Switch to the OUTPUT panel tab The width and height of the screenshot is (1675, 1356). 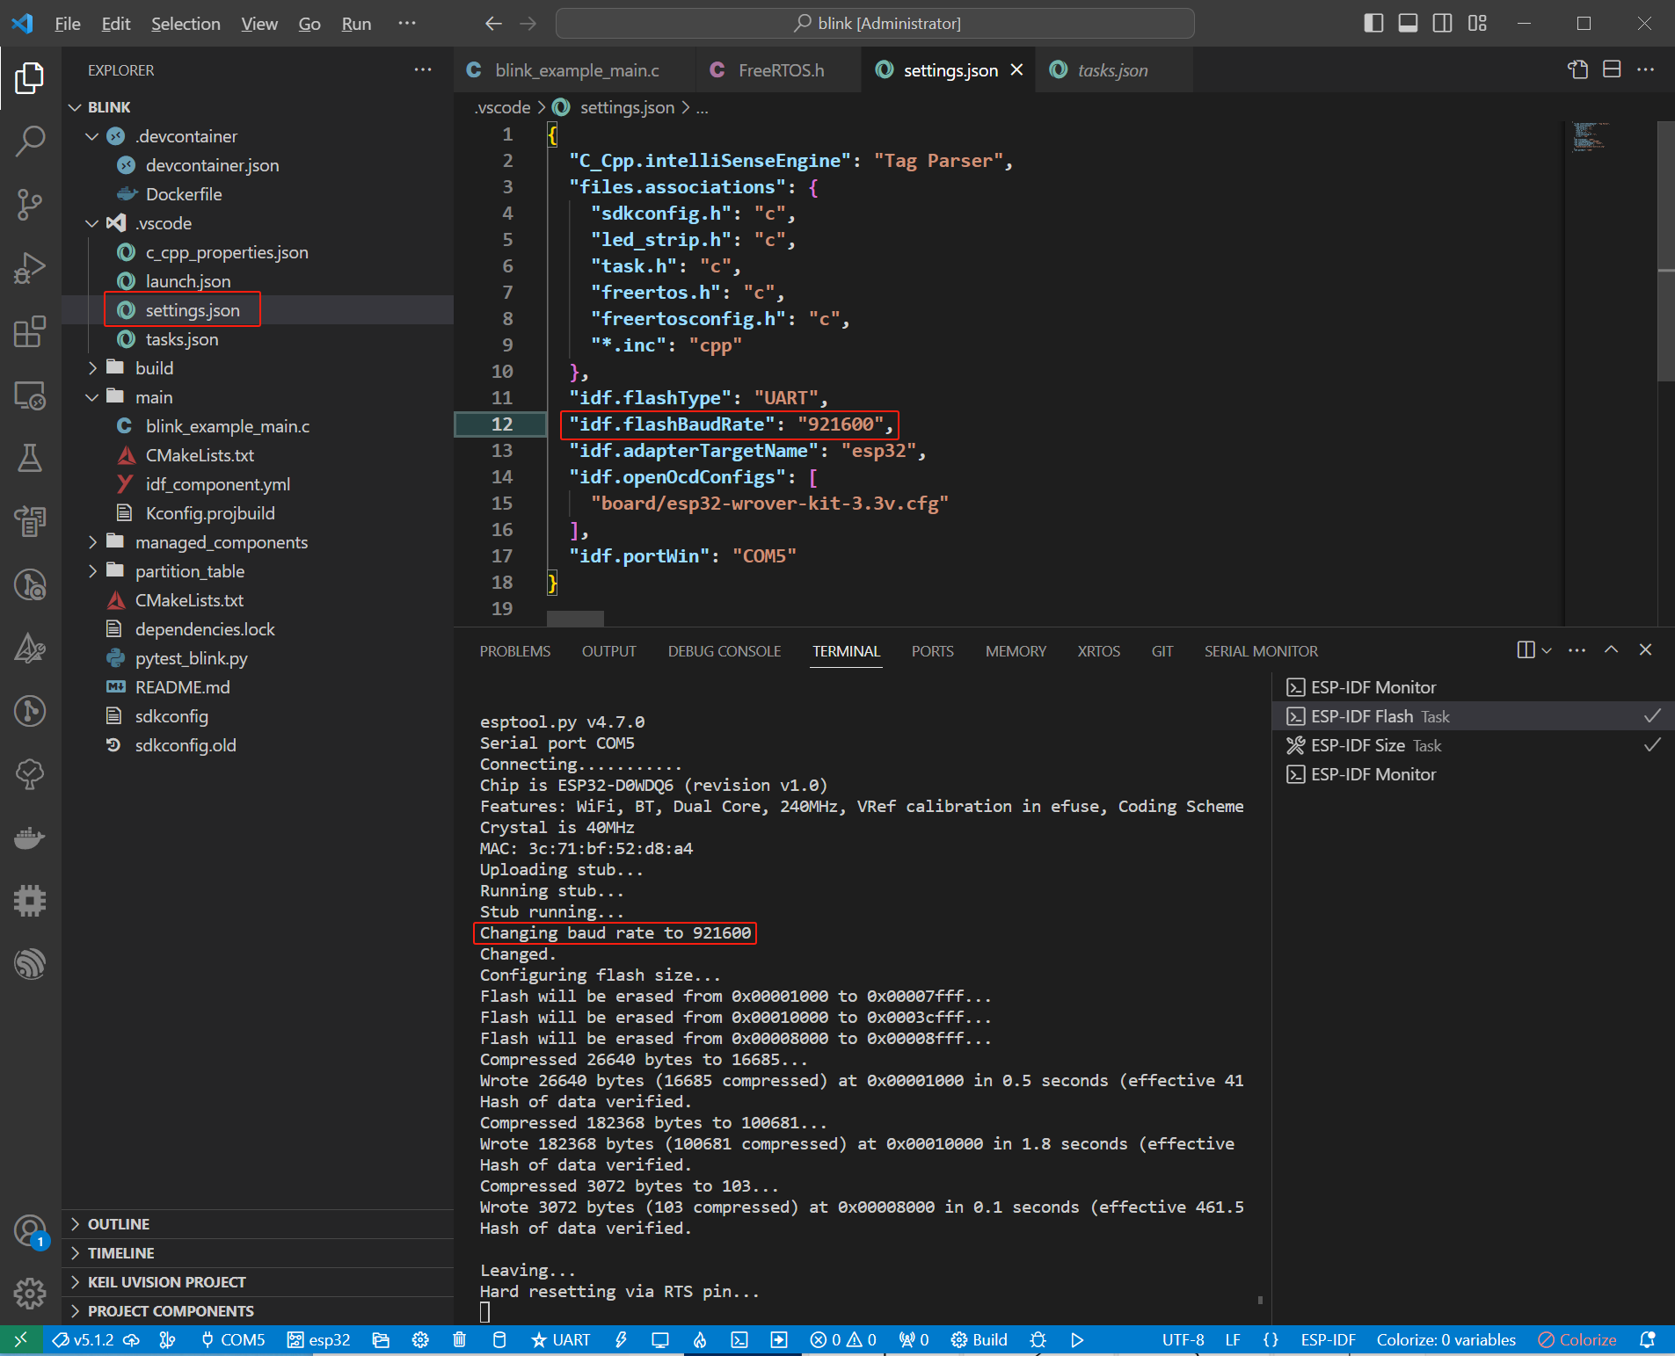pyautogui.click(x=608, y=651)
